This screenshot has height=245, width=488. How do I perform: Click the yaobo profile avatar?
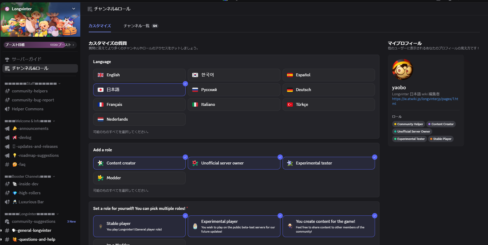pos(402,69)
